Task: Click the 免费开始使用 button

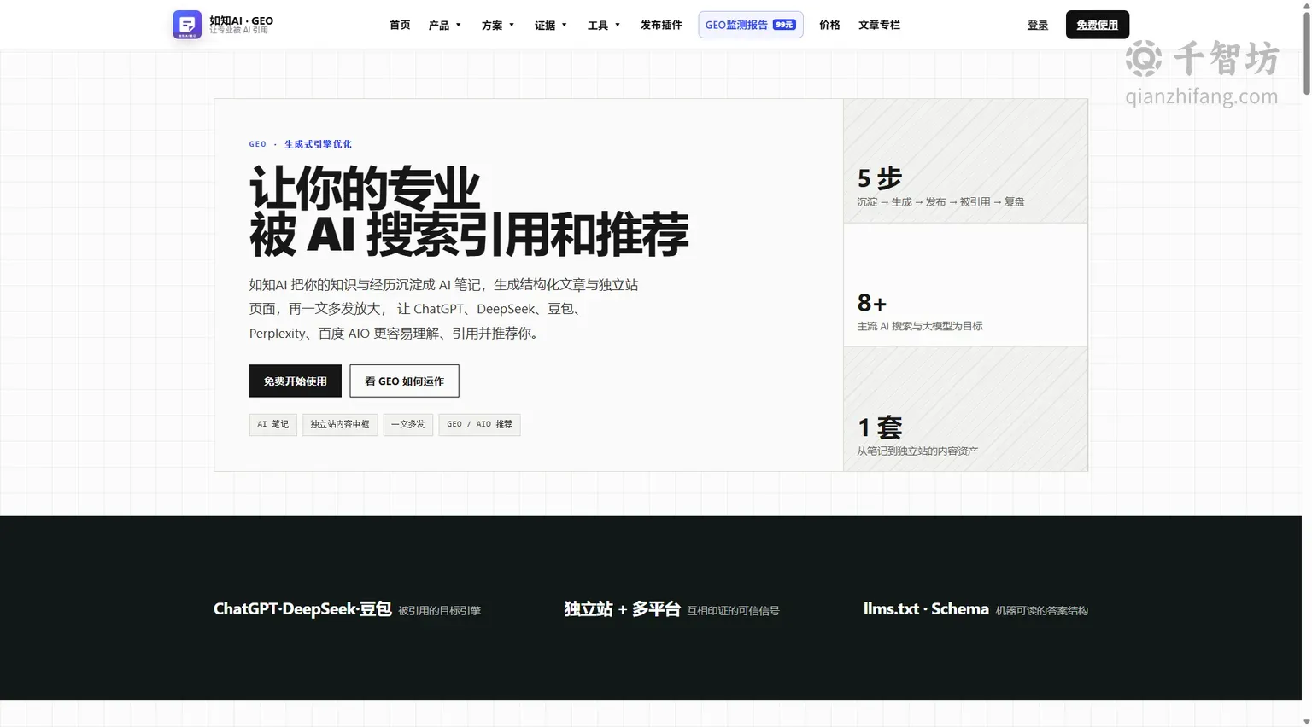Action: [296, 381]
